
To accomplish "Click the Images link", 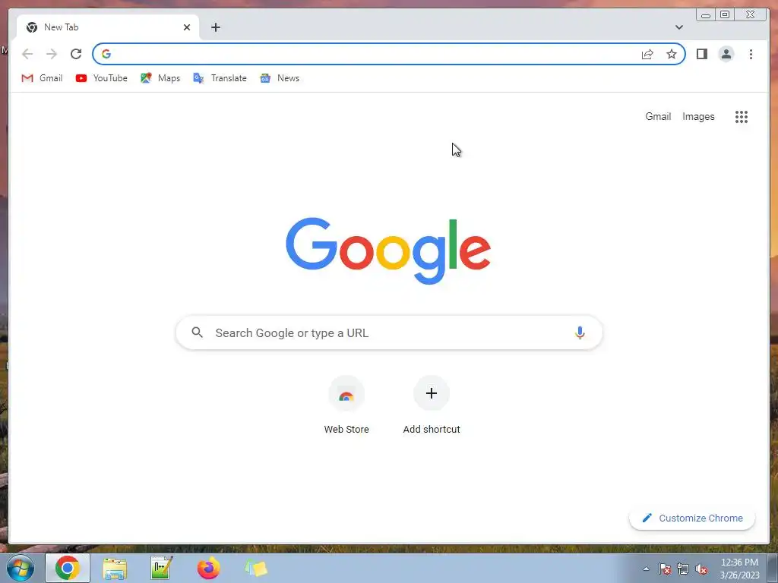I will point(698,116).
